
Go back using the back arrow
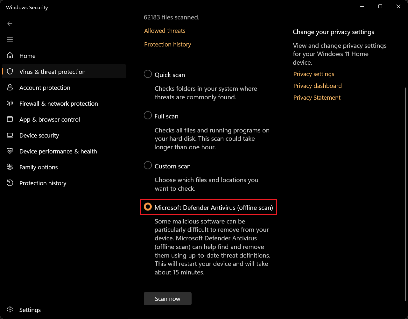[x=10, y=24]
